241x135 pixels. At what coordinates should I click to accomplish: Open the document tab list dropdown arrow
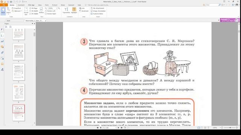[x=218, y=20]
